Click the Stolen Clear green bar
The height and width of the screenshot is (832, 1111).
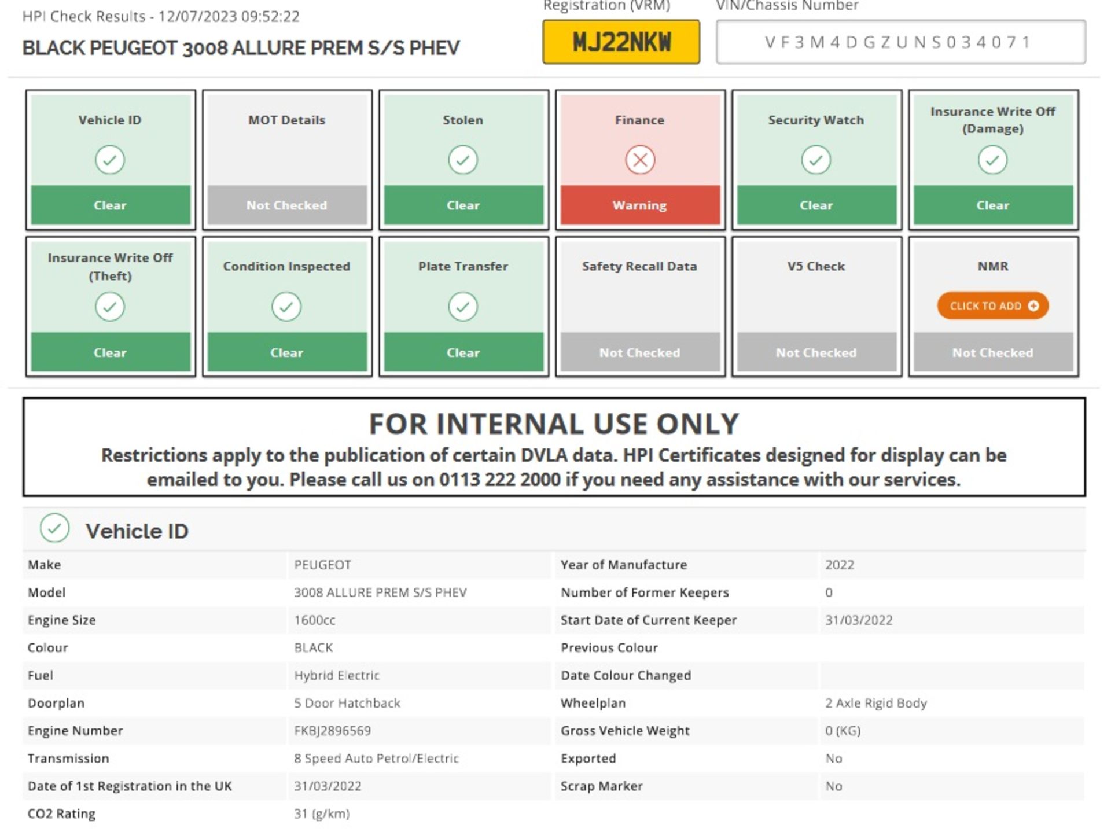click(x=463, y=205)
